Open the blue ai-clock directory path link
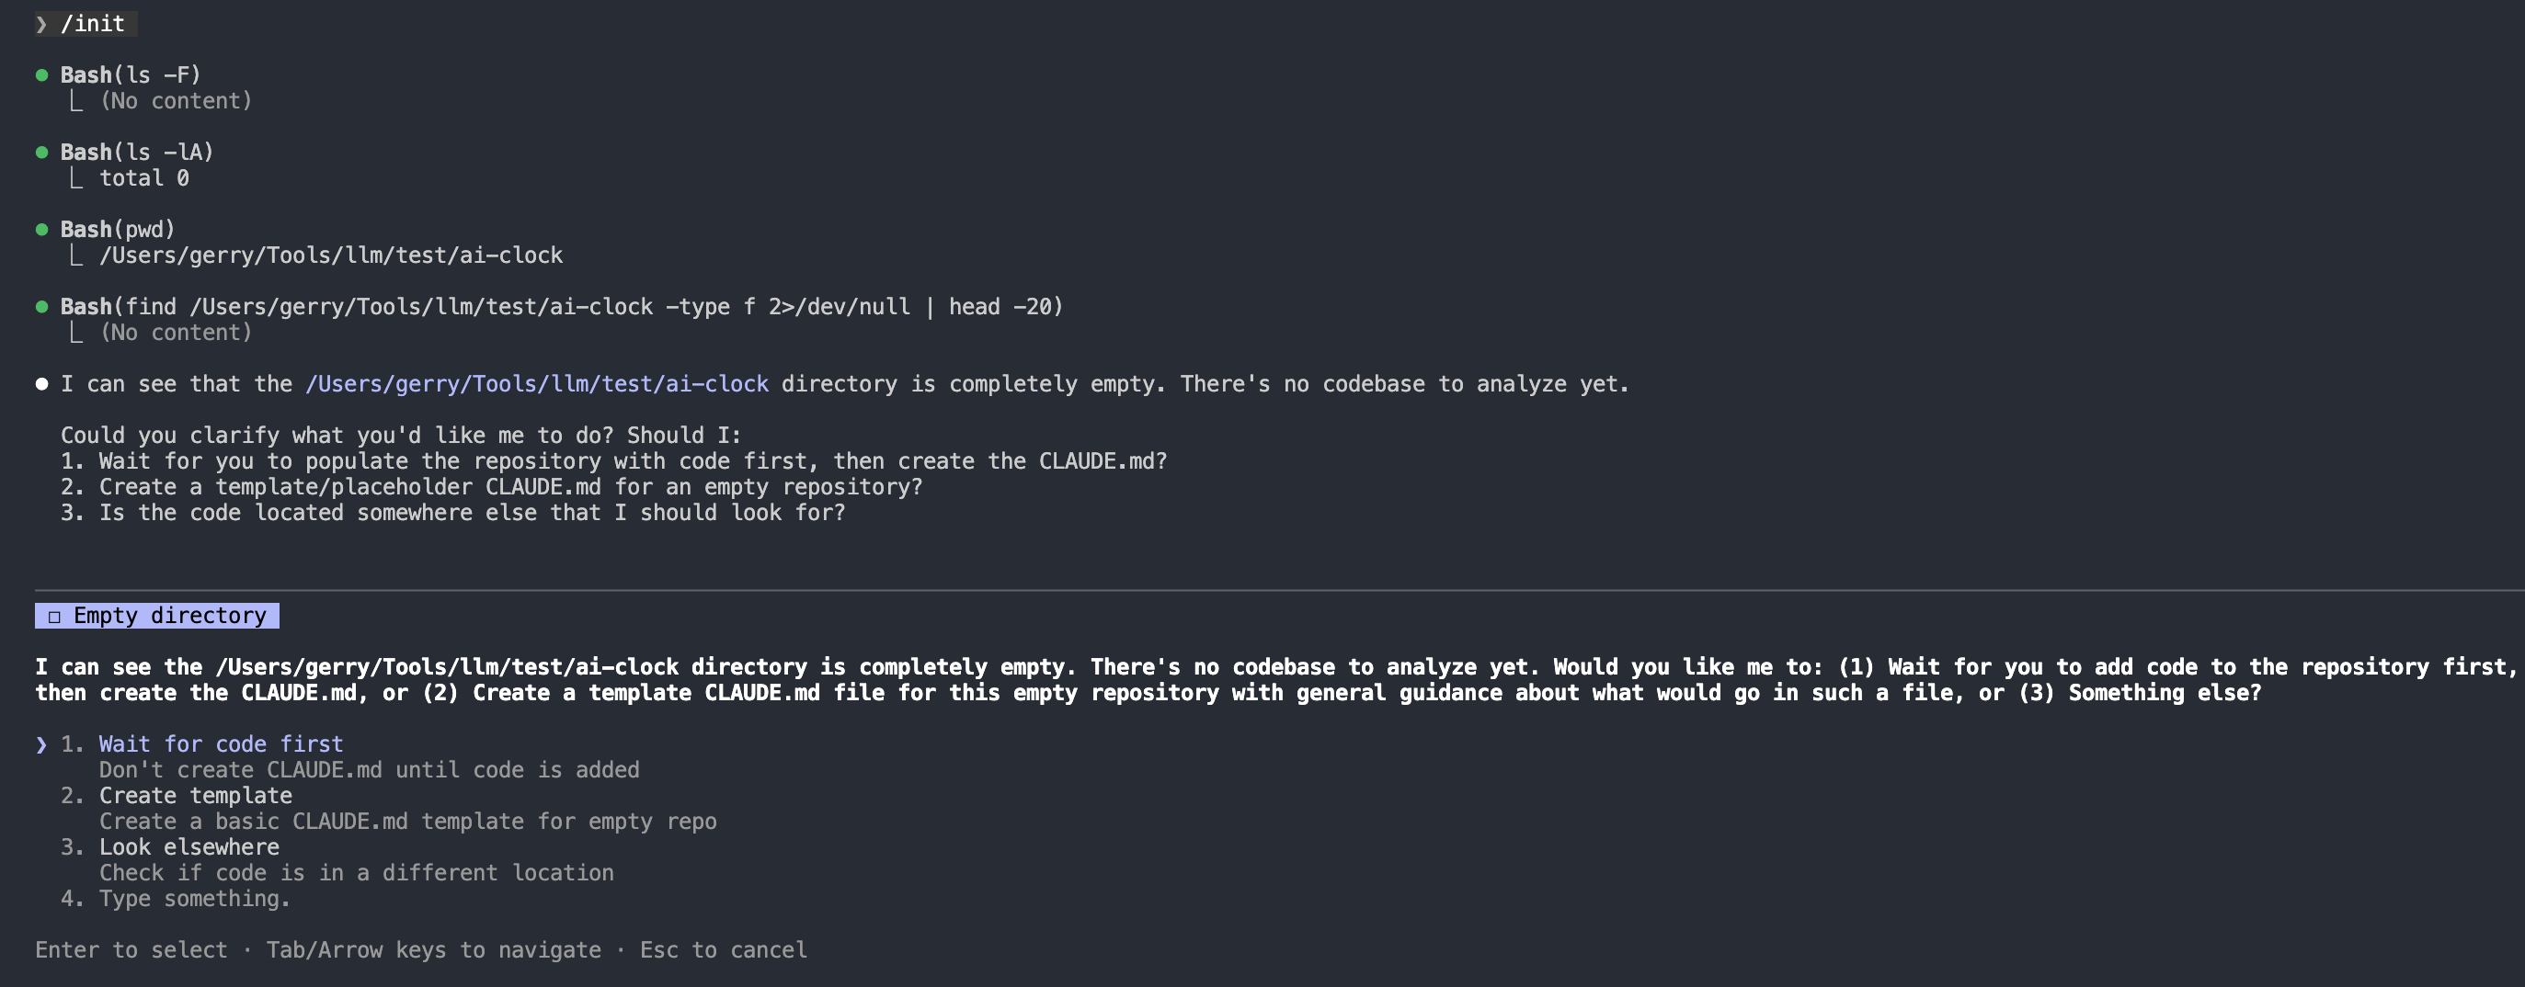 coord(537,384)
